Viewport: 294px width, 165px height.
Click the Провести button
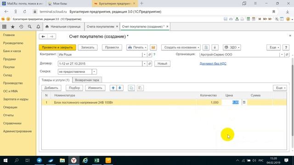[x=112, y=47]
